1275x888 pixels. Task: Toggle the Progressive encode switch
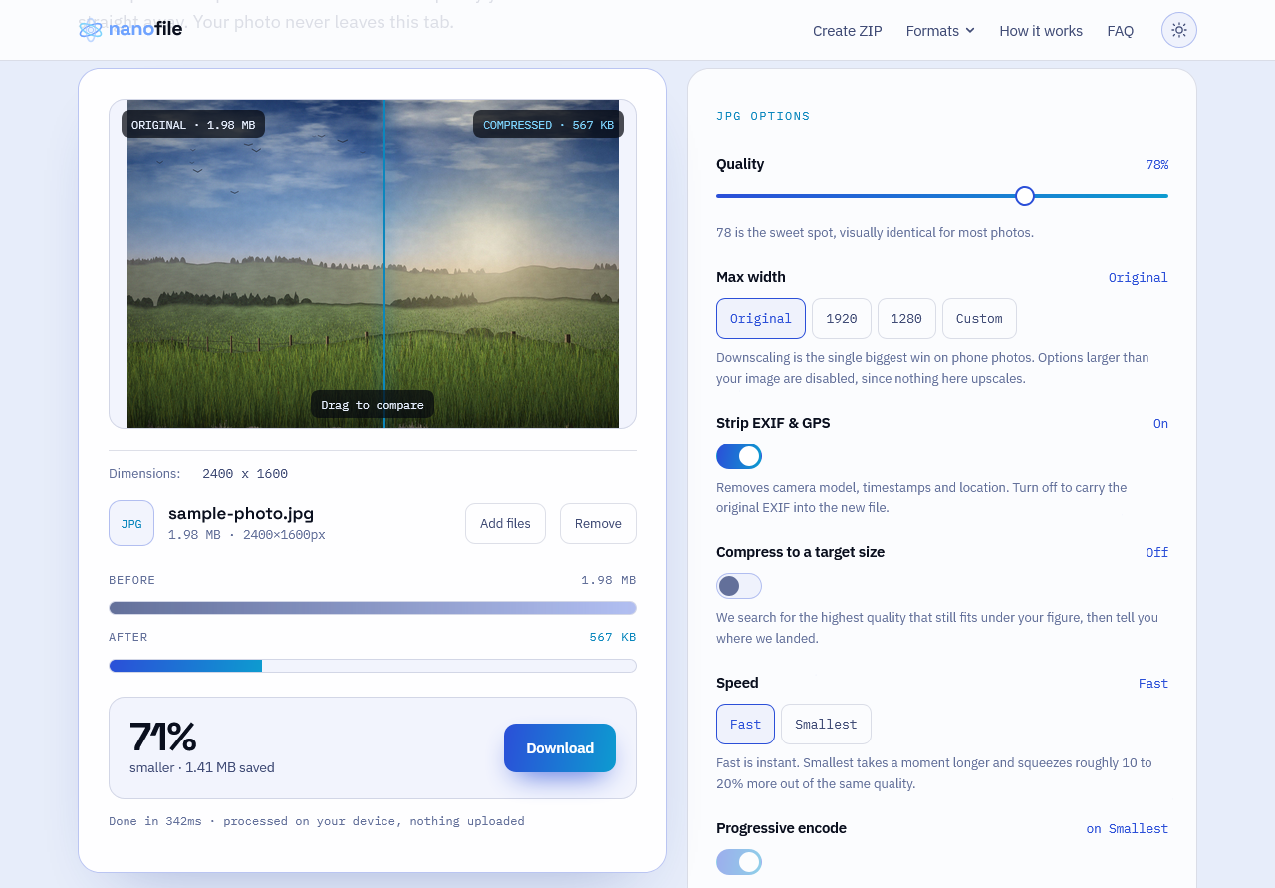tap(739, 862)
